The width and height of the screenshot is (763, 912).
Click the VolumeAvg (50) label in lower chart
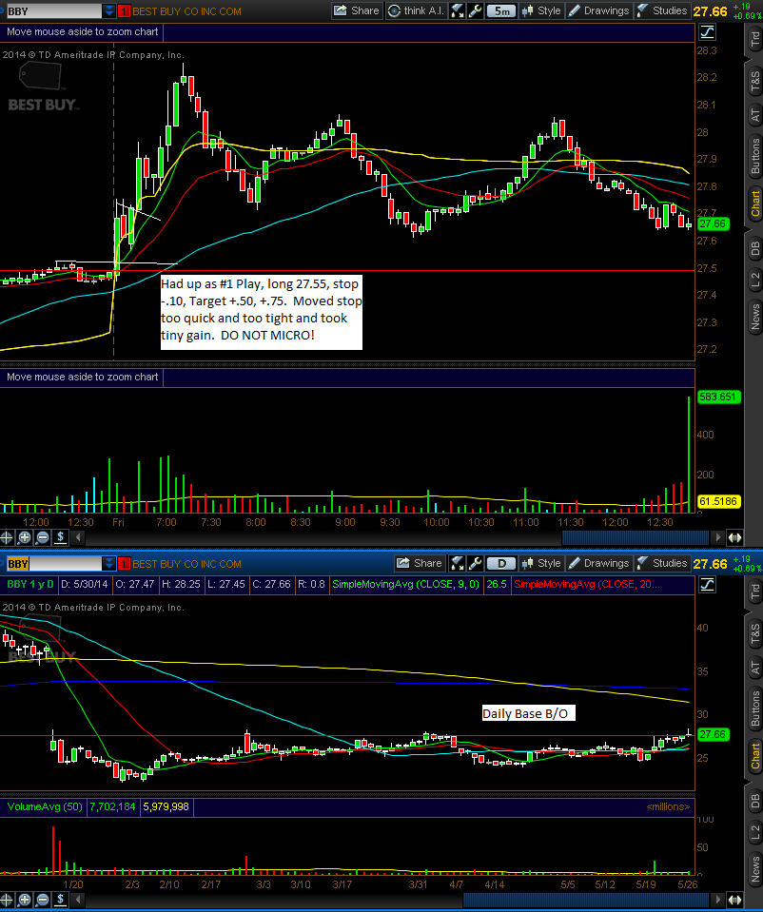tap(44, 806)
